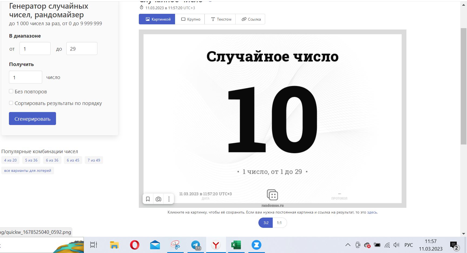467x253 pixels.
Task: Open the Mail app in the taskbar
Action: point(155,245)
